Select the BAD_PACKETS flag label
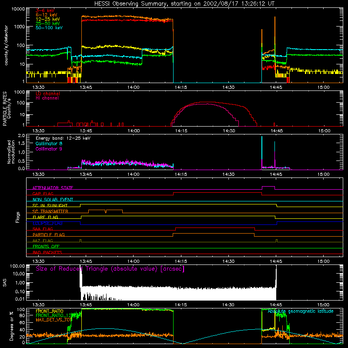 (x=47, y=252)
